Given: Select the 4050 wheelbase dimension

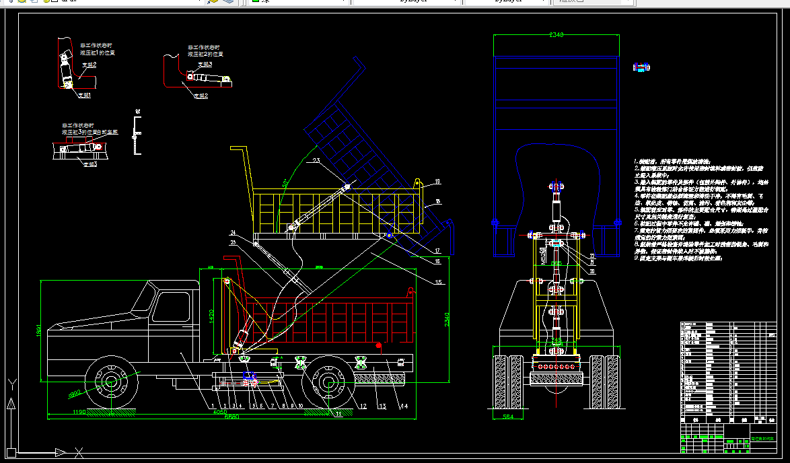Looking at the screenshot, I should [220, 412].
